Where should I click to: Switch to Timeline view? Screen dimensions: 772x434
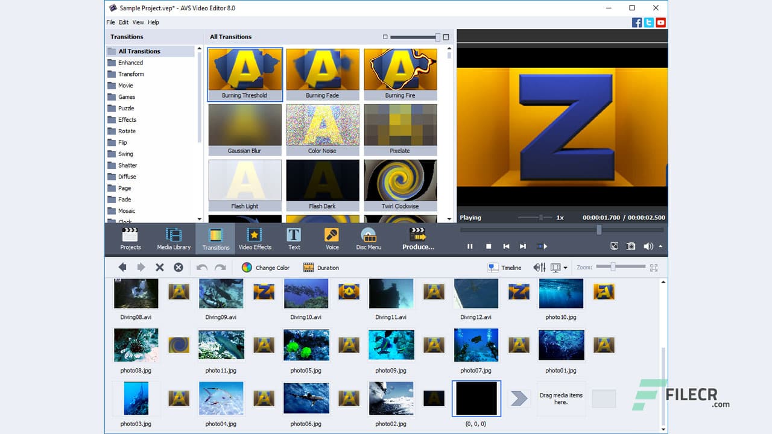click(x=505, y=267)
